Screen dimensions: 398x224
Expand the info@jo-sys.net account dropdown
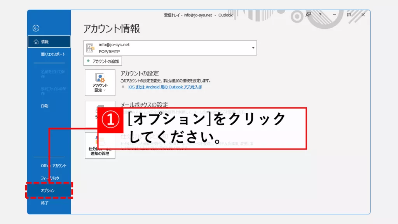point(170,48)
